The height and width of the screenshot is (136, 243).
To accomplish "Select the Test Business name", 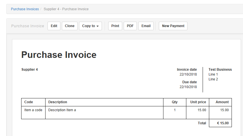I will (220, 70).
